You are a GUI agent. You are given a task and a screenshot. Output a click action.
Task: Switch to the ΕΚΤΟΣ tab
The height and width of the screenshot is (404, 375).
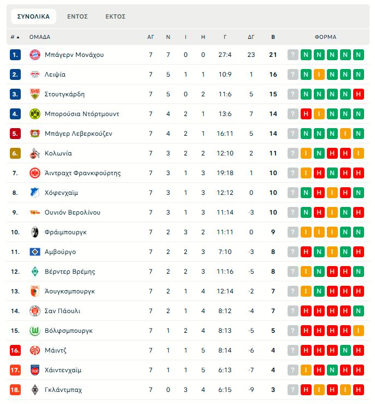click(x=115, y=16)
